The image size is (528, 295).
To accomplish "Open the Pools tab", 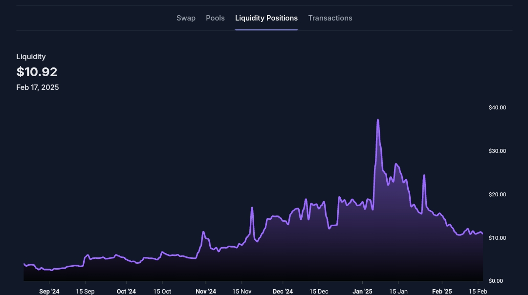I will pyautogui.click(x=215, y=18).
